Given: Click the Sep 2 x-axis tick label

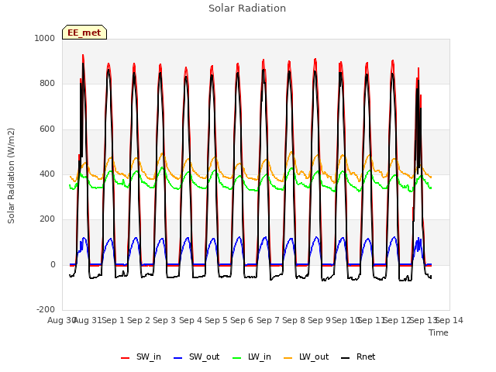Looking at the screenshot, I should (139, 320).
